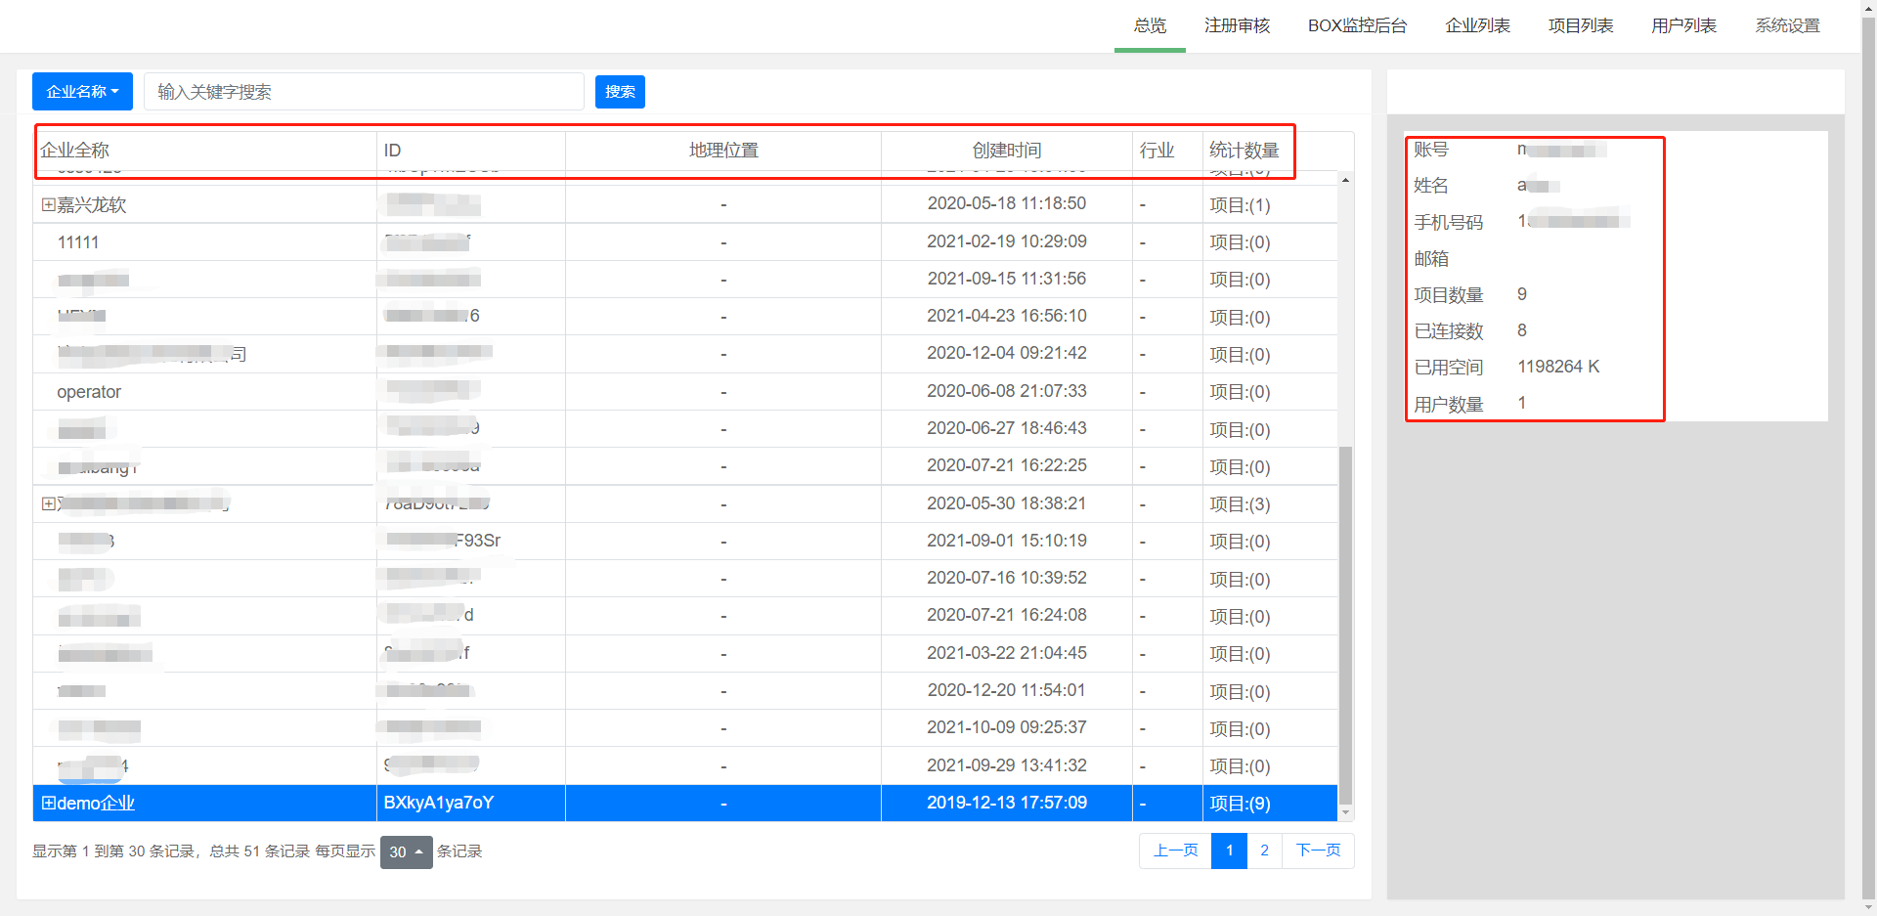Screen dimensions: 1877x916
Task: Expand the demo企业 row tree
Action: coord(48,804)
